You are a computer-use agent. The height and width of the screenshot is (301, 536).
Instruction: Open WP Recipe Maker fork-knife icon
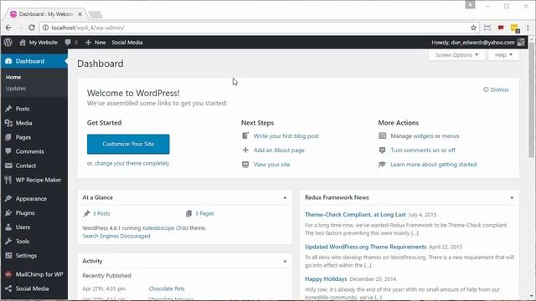[8, 180]
